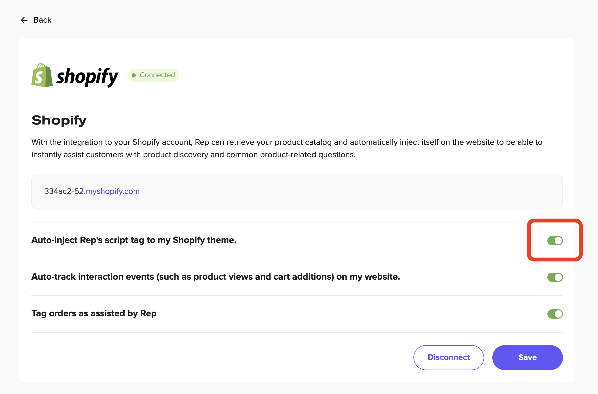This screenshot has height=394, width=598.
Task: Go back using the Back text link
Action: pos(43,20)
